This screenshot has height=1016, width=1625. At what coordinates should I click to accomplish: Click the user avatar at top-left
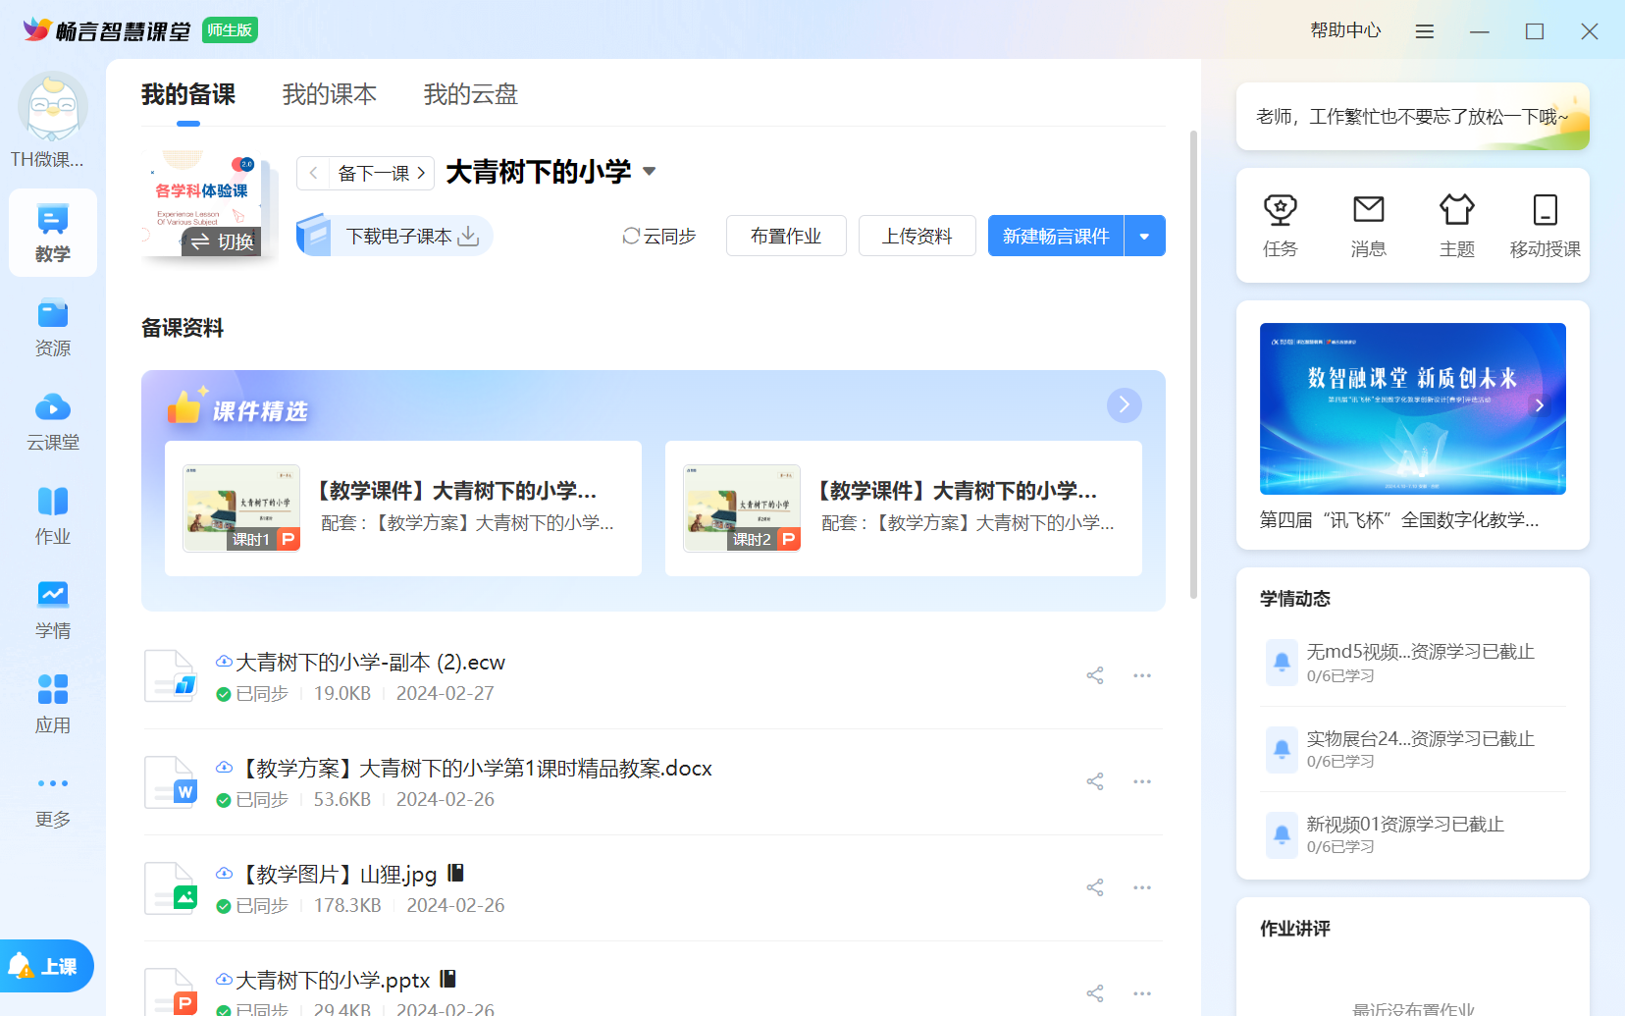point(53,106)
